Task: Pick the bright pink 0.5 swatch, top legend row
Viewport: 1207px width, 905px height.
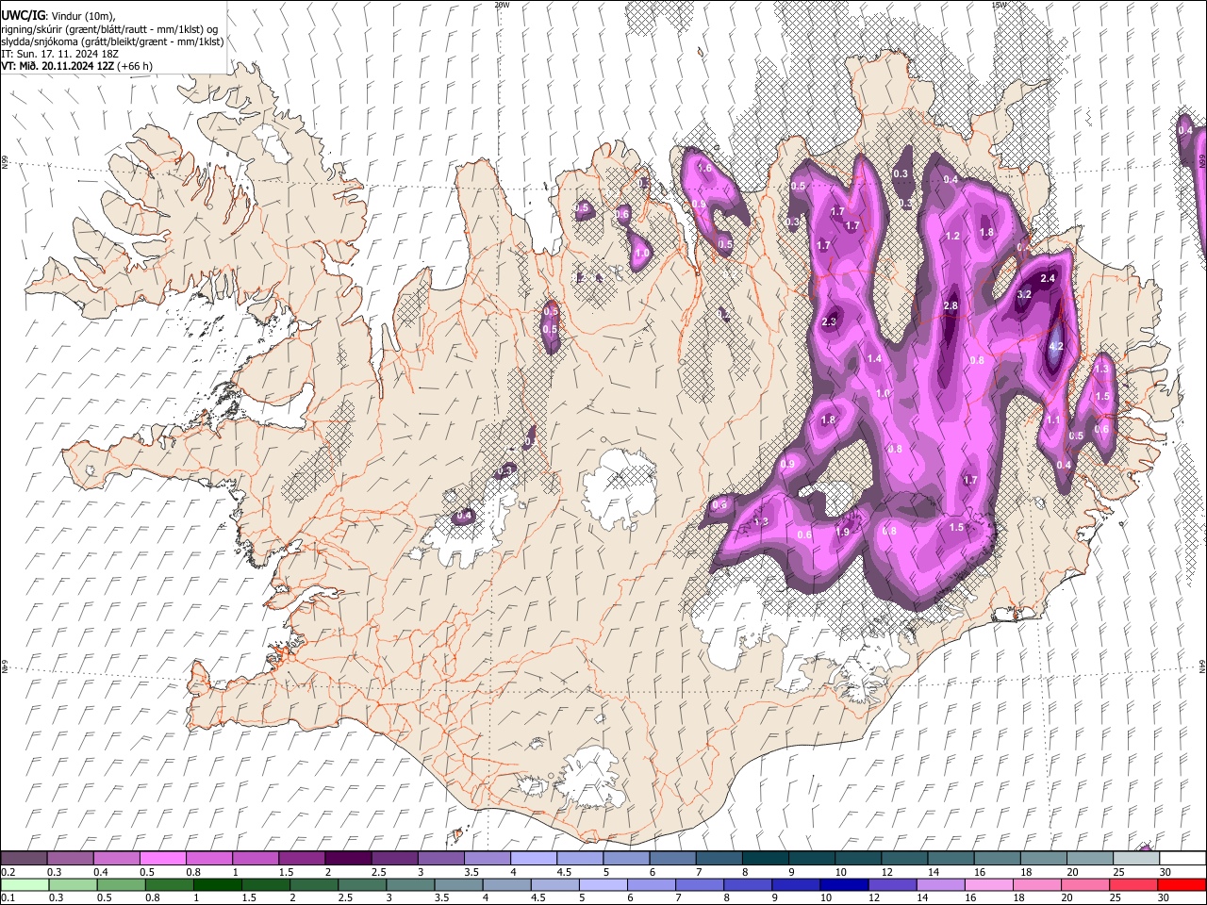Action: (162, 858)
